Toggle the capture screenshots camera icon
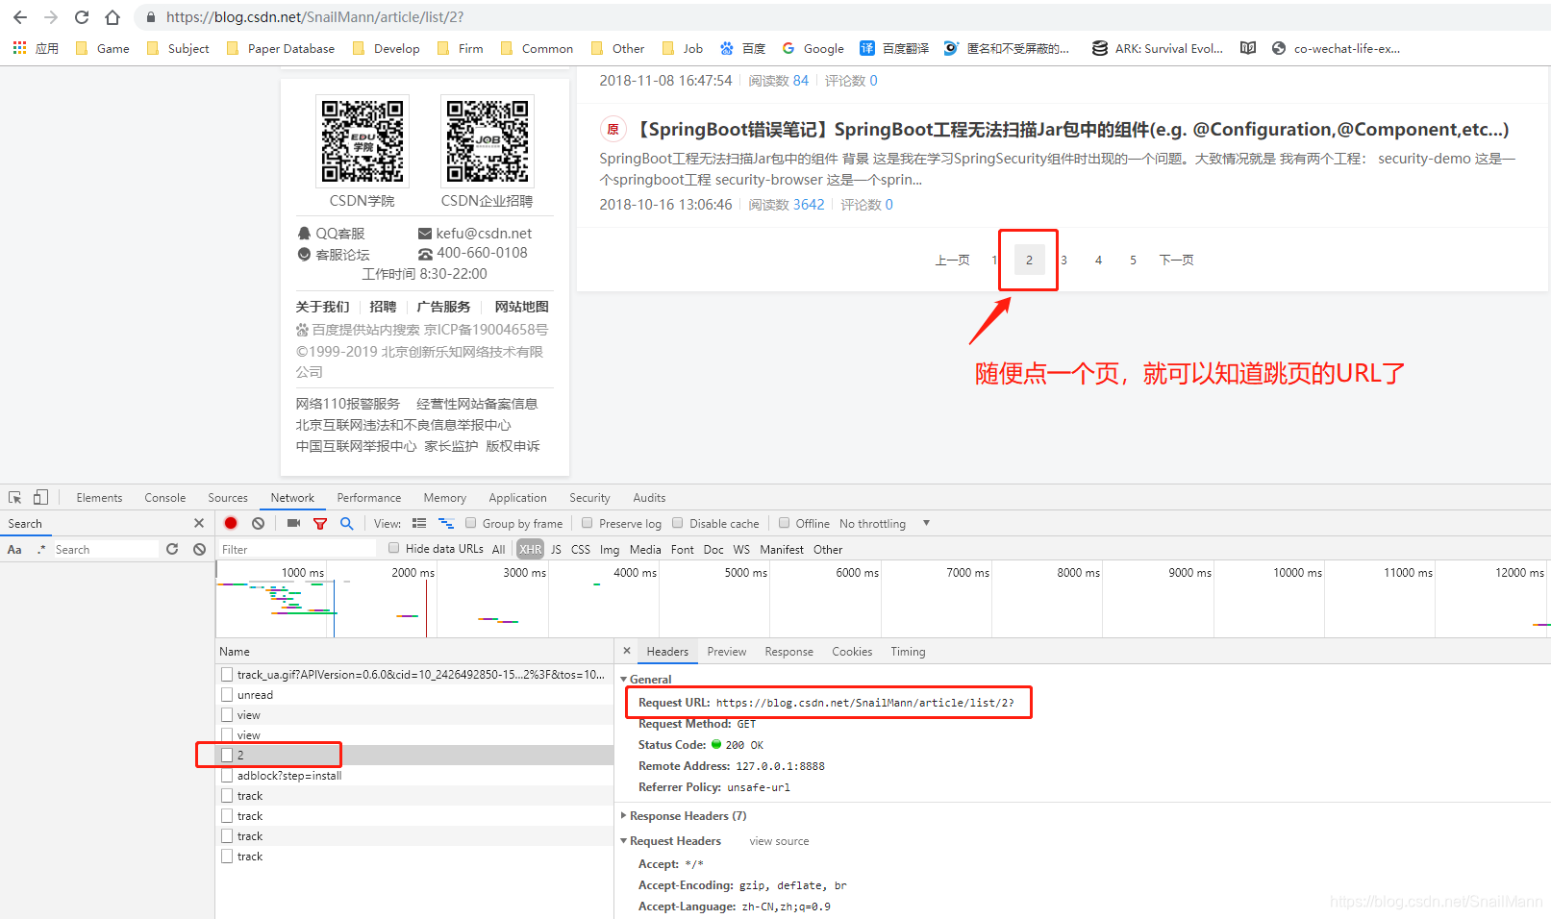The height and width of the screenshot is (919, 1551). (x=293, y=523)
